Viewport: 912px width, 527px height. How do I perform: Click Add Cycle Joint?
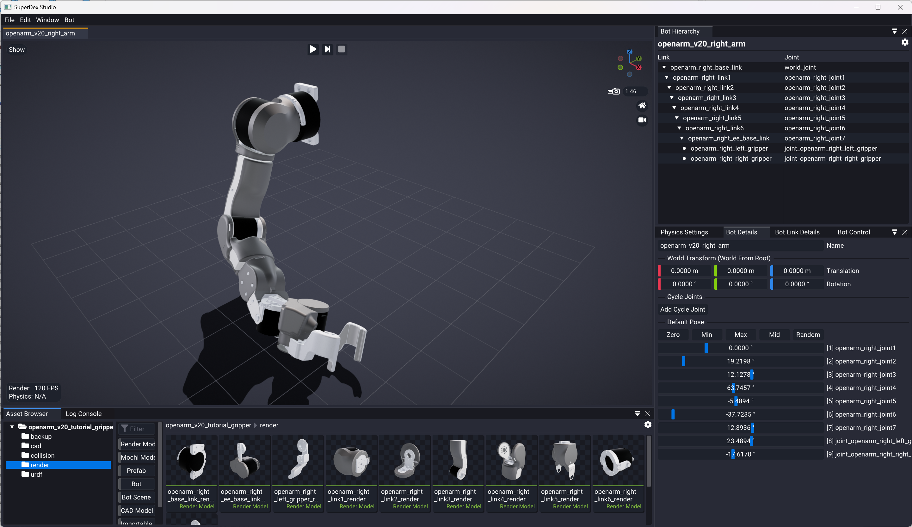683,309
